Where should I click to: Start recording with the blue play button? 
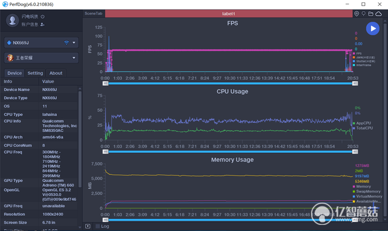[x=373, y=28]
